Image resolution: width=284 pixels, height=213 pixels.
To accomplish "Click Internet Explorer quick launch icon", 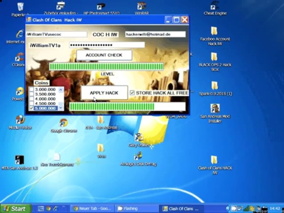I will pyautogui.click(x=55, y=208).
